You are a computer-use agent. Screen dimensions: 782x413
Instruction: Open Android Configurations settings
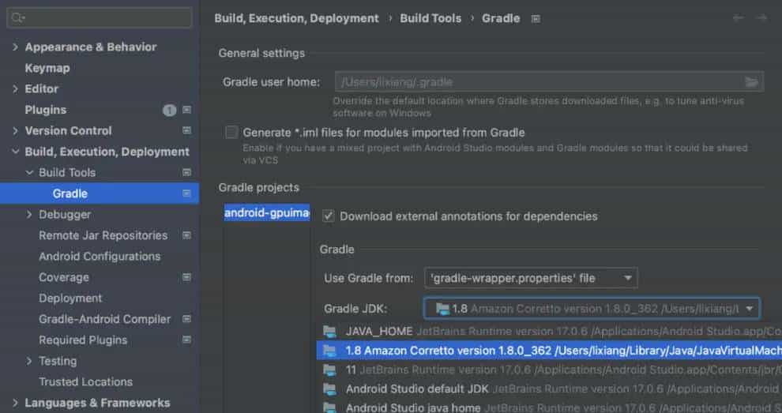click(x=100, y=257)
